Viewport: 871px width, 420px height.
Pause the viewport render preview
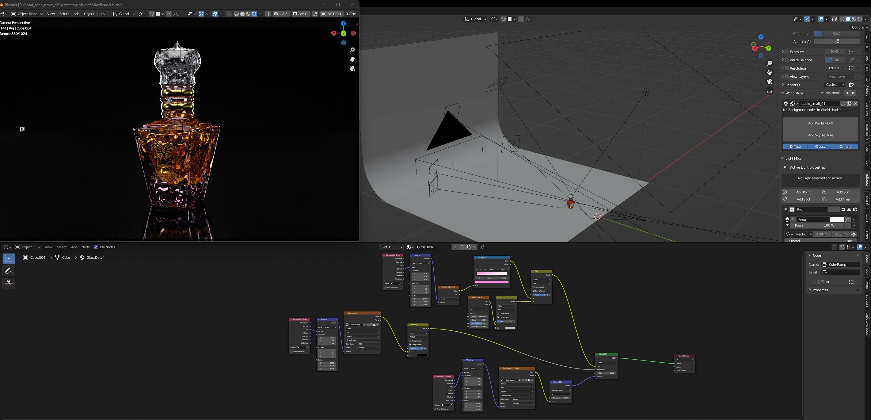(268, 14)
